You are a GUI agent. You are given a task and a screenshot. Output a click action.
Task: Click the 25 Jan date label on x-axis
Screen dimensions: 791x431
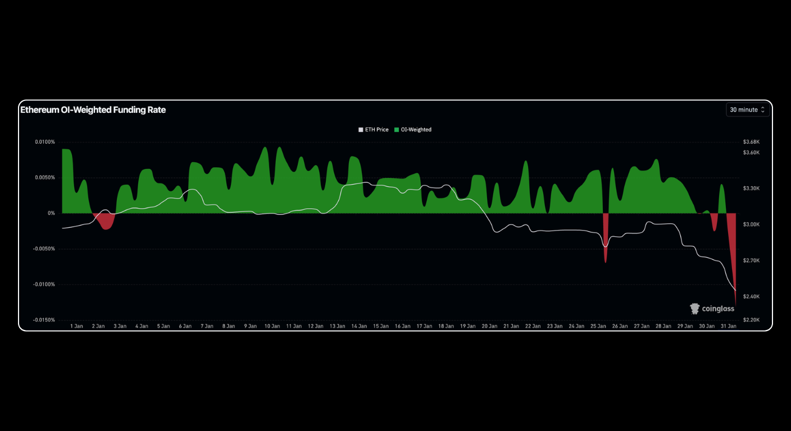(598, 325)
